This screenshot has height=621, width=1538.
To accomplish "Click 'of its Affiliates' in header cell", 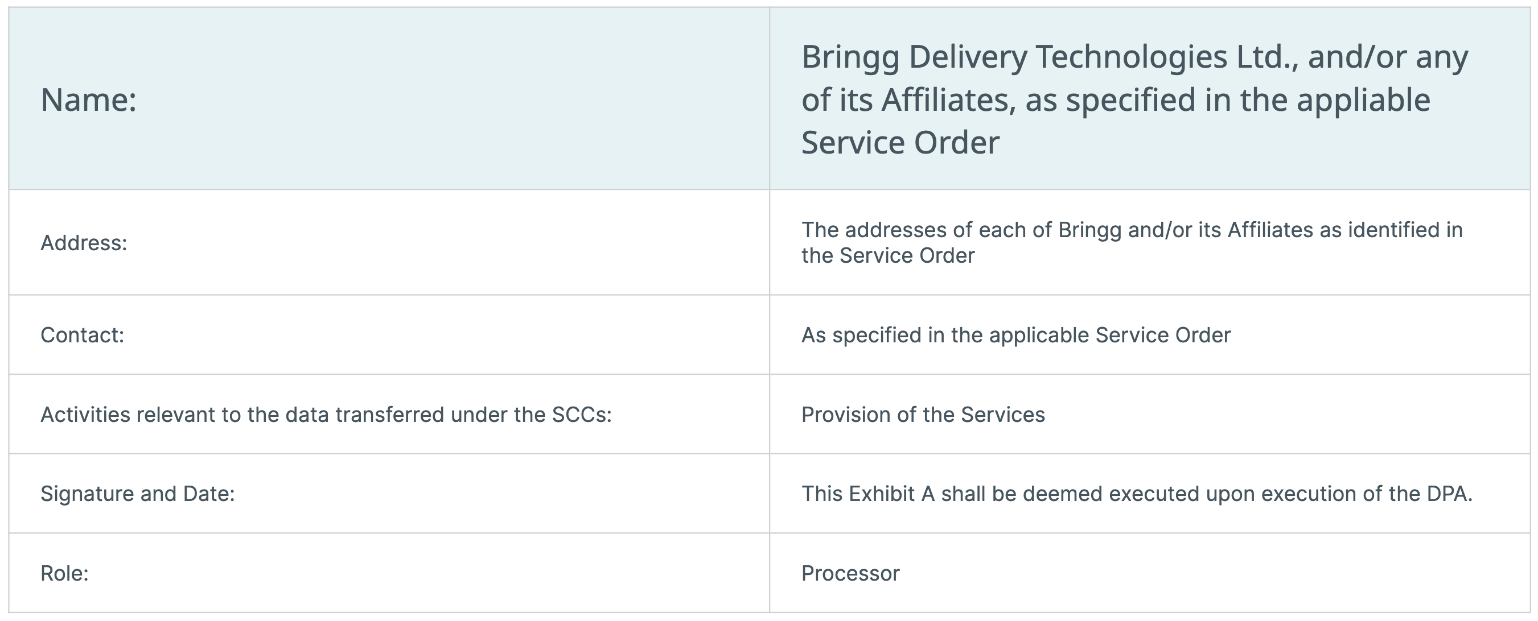I will (x=908, y=100).
